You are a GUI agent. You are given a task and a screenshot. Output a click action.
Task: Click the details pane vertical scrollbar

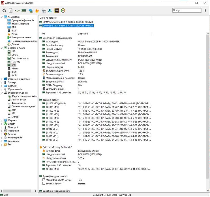208,107
